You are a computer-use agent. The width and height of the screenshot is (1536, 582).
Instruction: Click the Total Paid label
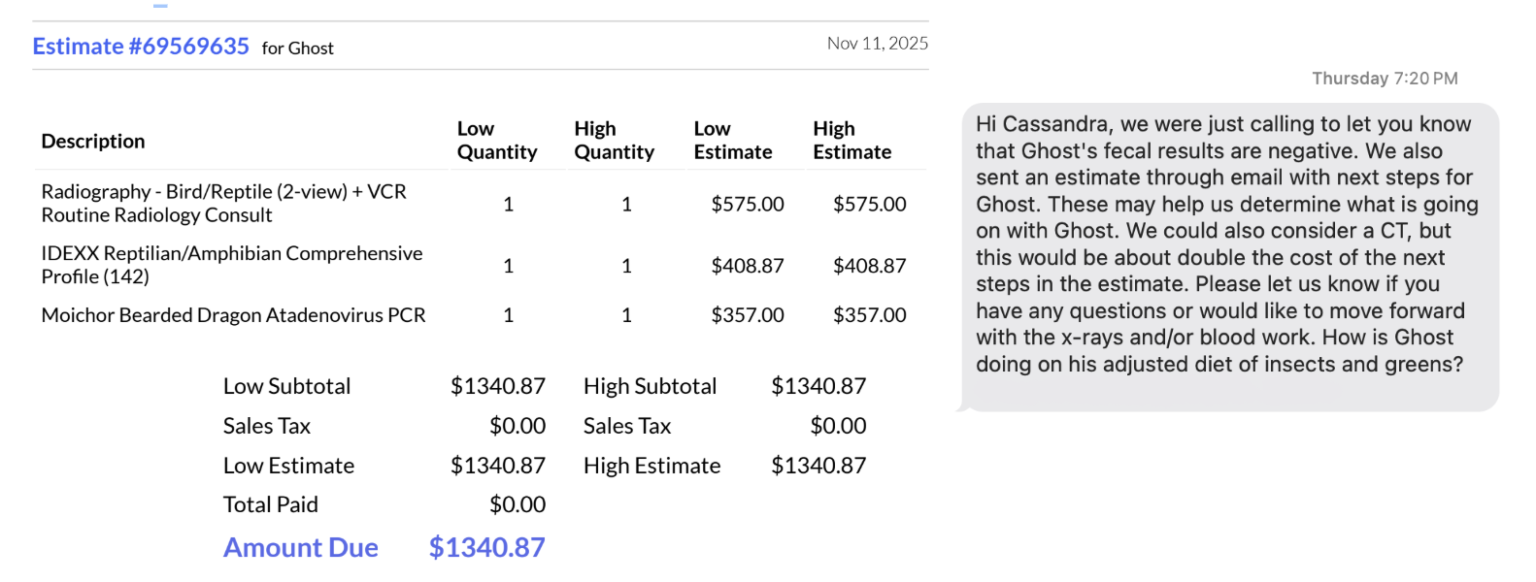pos(270,504)
